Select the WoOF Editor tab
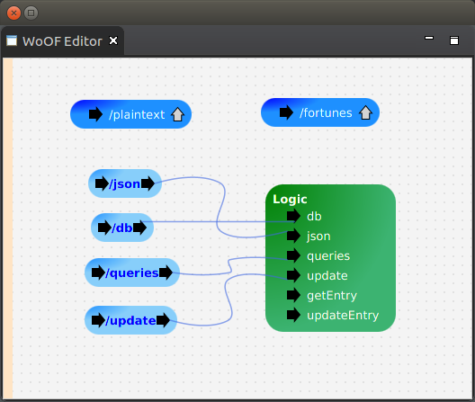475x402 pixels. (x=62, y=41)
